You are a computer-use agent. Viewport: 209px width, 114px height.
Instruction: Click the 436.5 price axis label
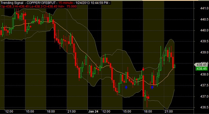pos(204,107)
